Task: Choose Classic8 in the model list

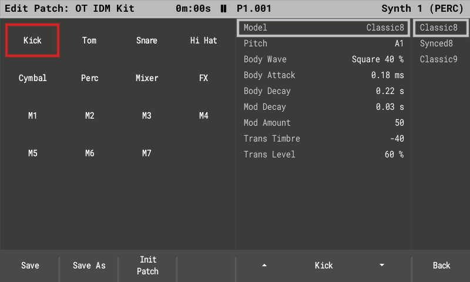Action: (x=441, y=28)
